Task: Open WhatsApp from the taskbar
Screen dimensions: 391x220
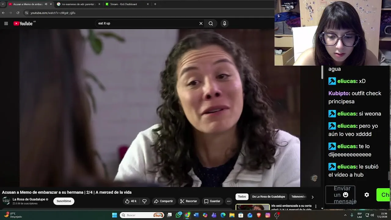Action: (178, 215)
